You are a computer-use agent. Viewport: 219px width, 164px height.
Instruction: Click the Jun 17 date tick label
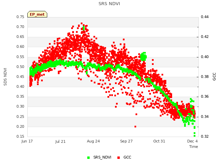tap(27, 141)
